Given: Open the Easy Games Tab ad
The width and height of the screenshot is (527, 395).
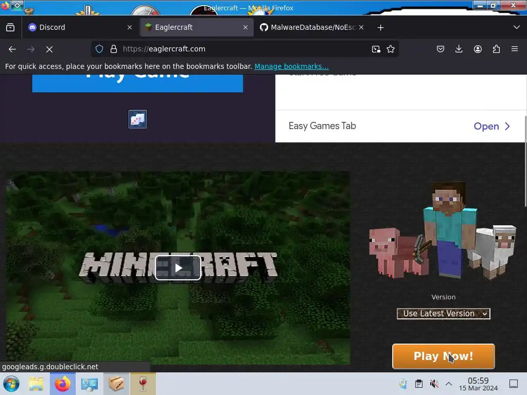Looking at the screenshot, I should coord(400,127).
